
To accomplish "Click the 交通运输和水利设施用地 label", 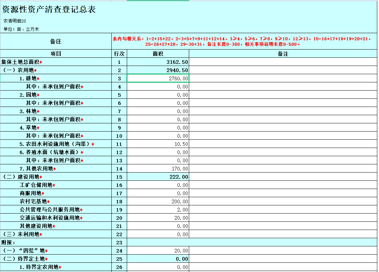I will 51,218.
